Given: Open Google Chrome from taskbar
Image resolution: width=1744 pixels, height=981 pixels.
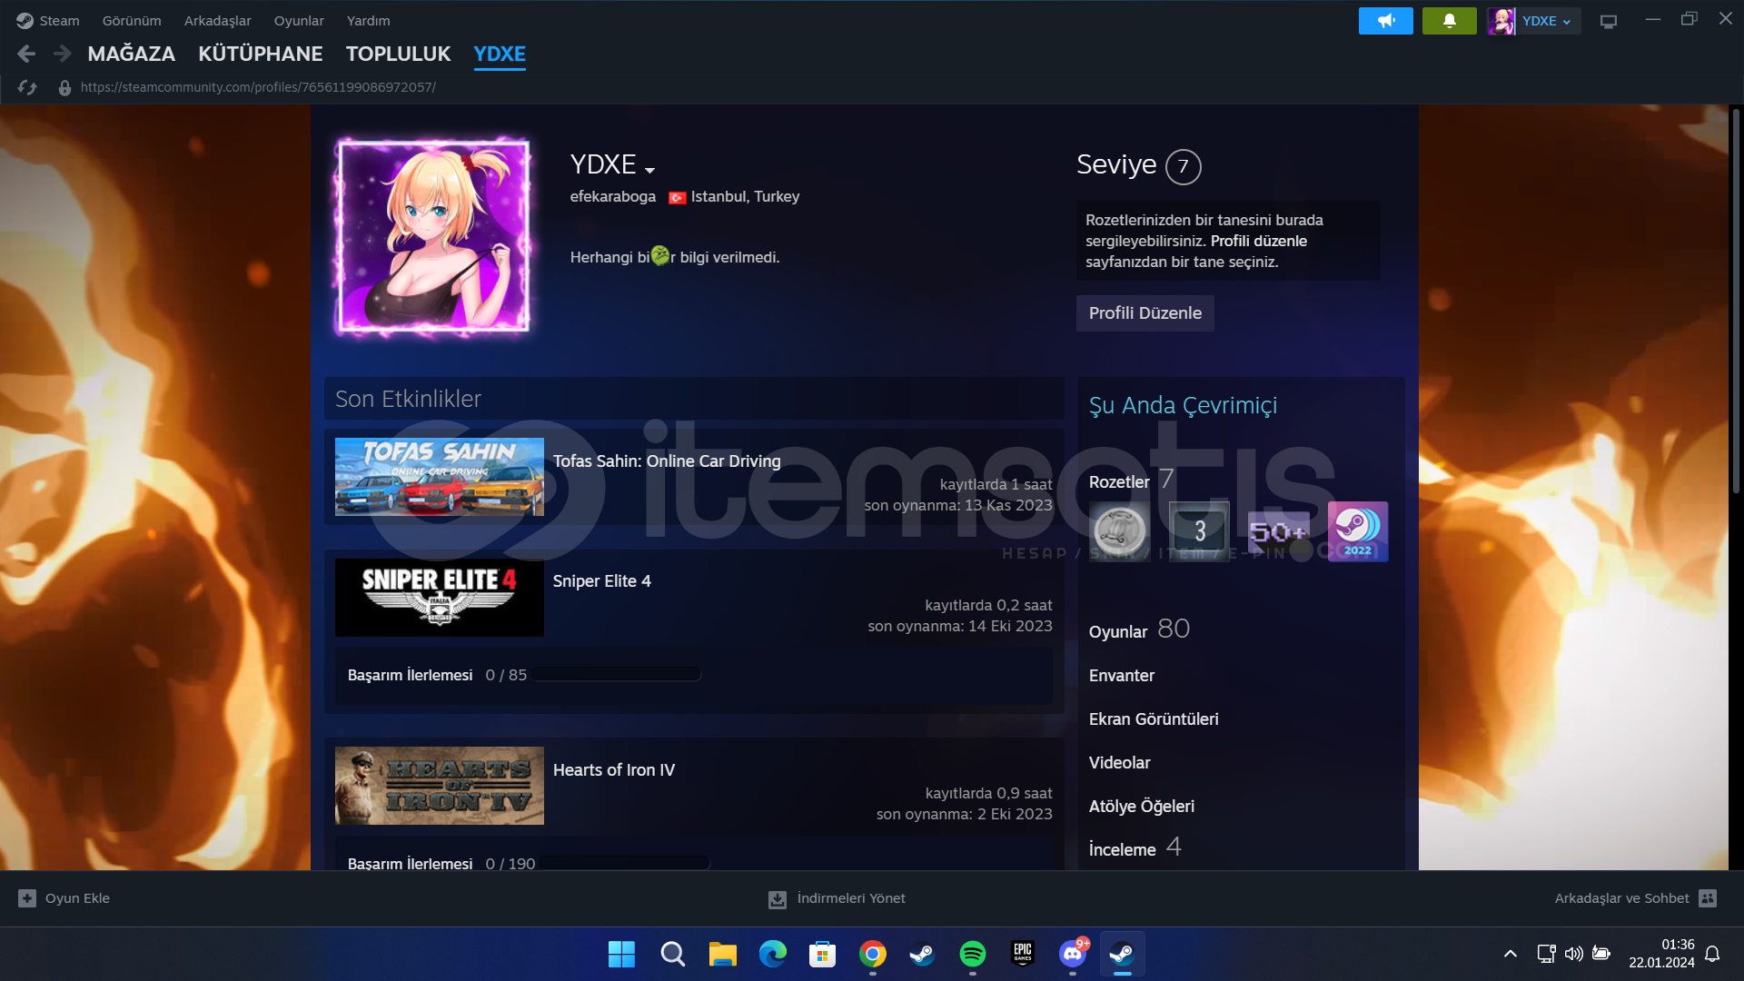Looking at the screenshot, I should (x=873, y=955).
